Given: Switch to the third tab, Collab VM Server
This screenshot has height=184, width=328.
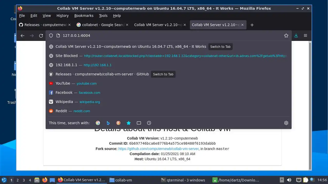Looking at the screenshot, I should click(x=160, y=25).
